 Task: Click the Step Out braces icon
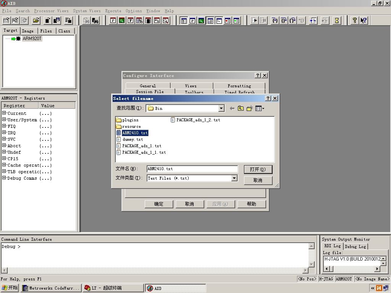coord(292,21)
